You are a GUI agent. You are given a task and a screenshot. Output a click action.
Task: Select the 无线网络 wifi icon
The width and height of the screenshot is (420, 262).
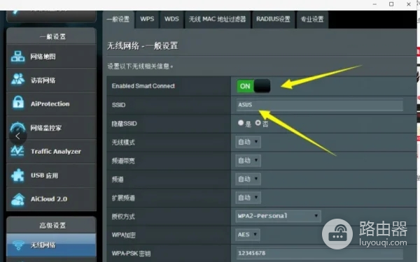18,245
